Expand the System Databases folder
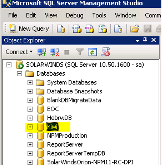Image resolution: width=162 pixels, height=165 pixels. pyautogui.click(x=30, y=82)
